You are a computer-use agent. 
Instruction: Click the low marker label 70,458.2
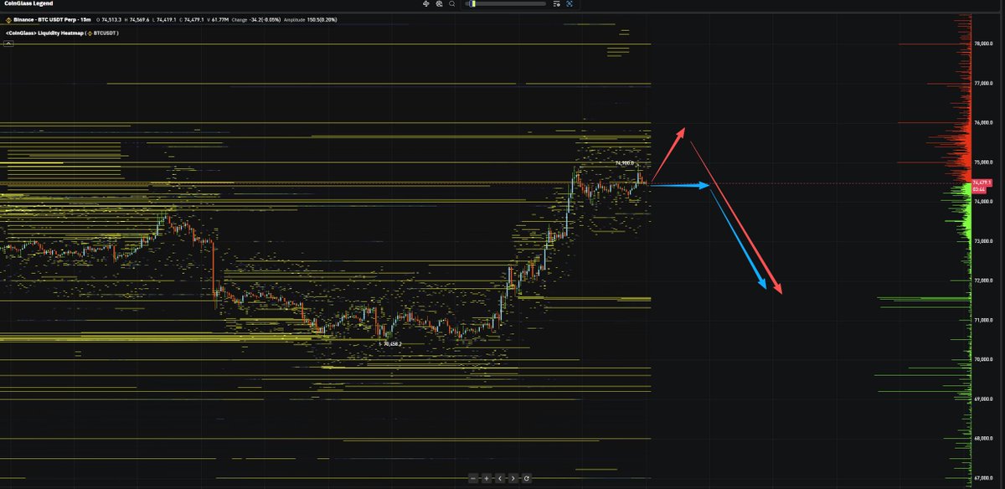392,343
